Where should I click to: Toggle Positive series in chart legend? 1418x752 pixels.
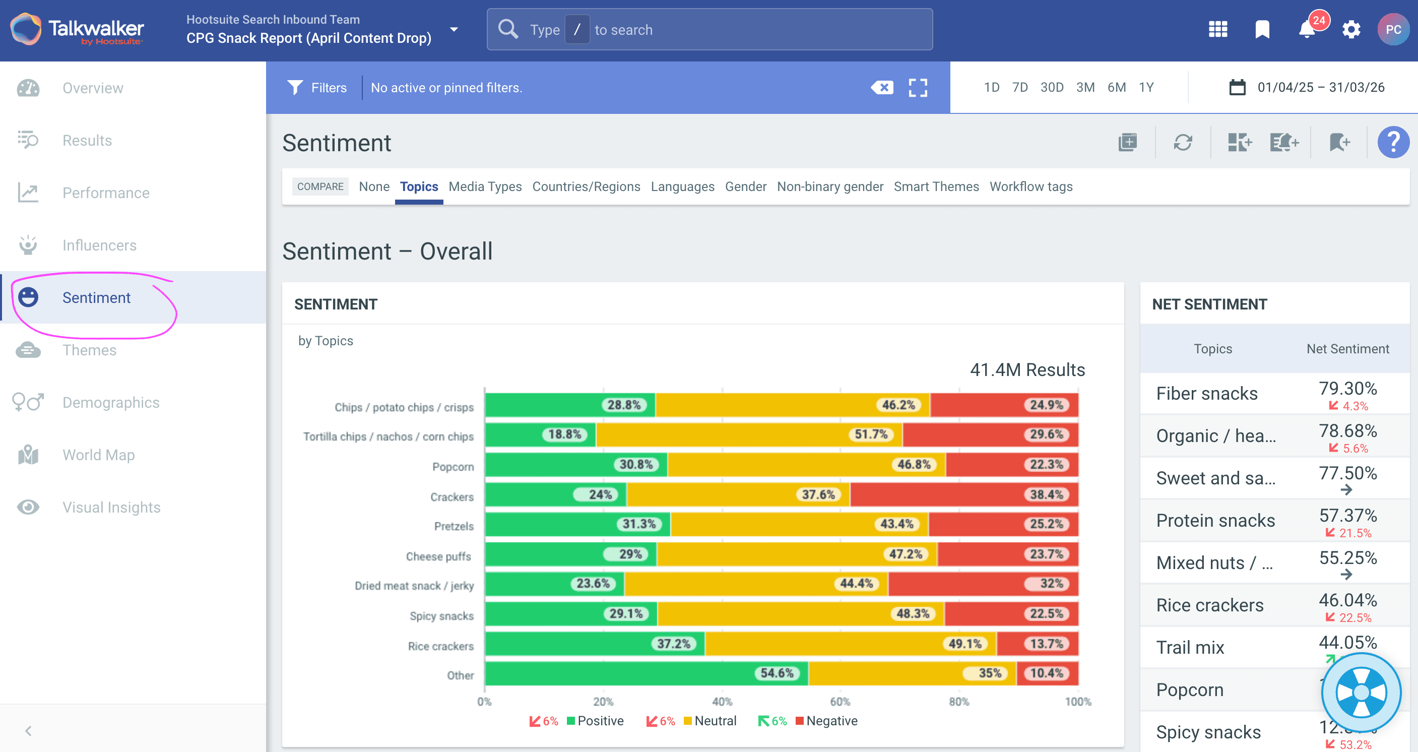click(600, 721)
